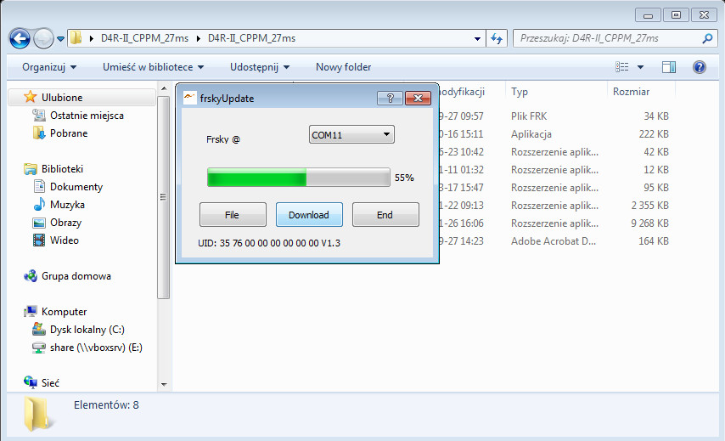Click navigation pane scrollbar up arrow

pyautogui.click(x=164, y=88)
